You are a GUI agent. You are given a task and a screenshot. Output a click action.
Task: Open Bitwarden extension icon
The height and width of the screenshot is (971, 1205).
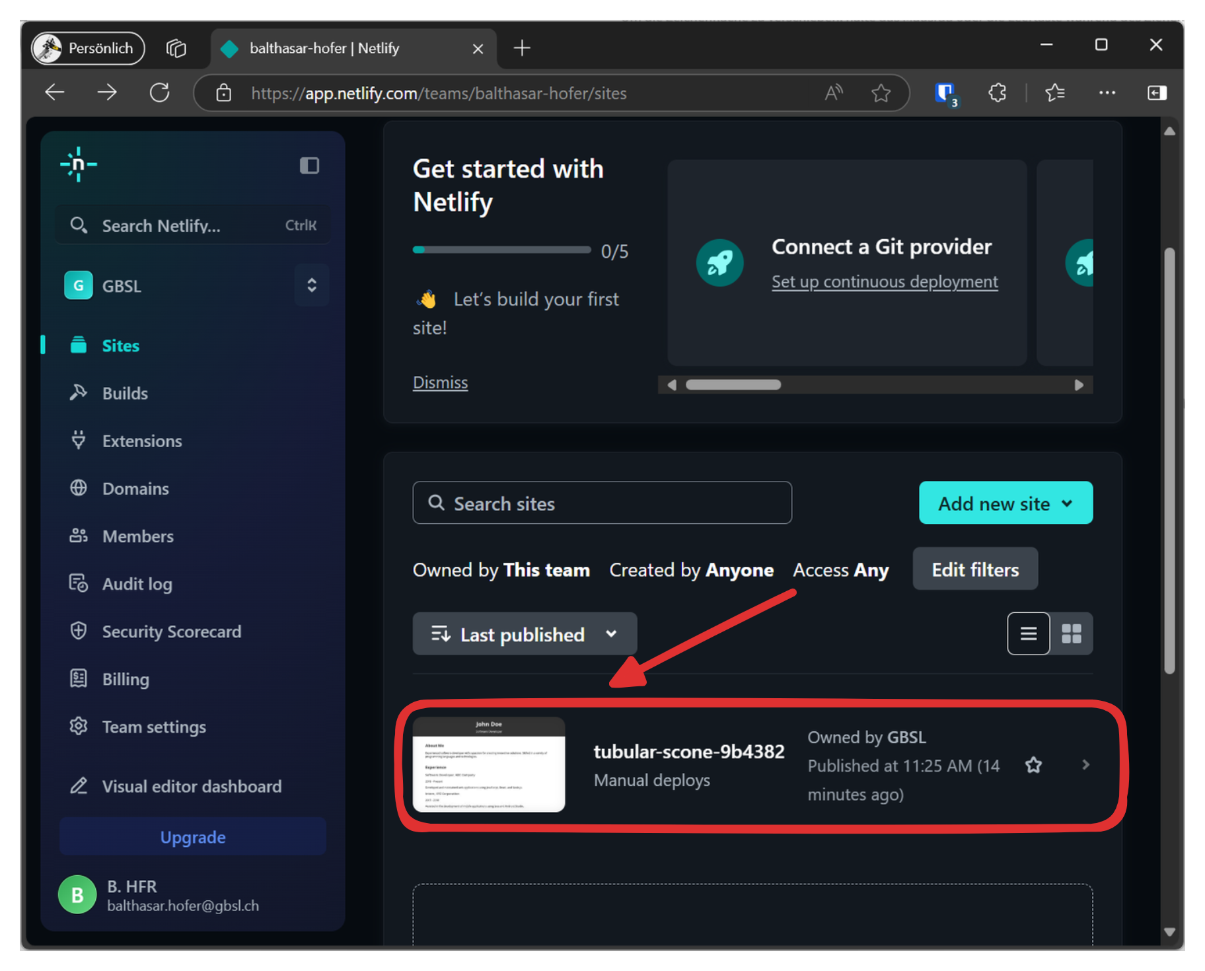pyautogui.click(x=945, y=93)
